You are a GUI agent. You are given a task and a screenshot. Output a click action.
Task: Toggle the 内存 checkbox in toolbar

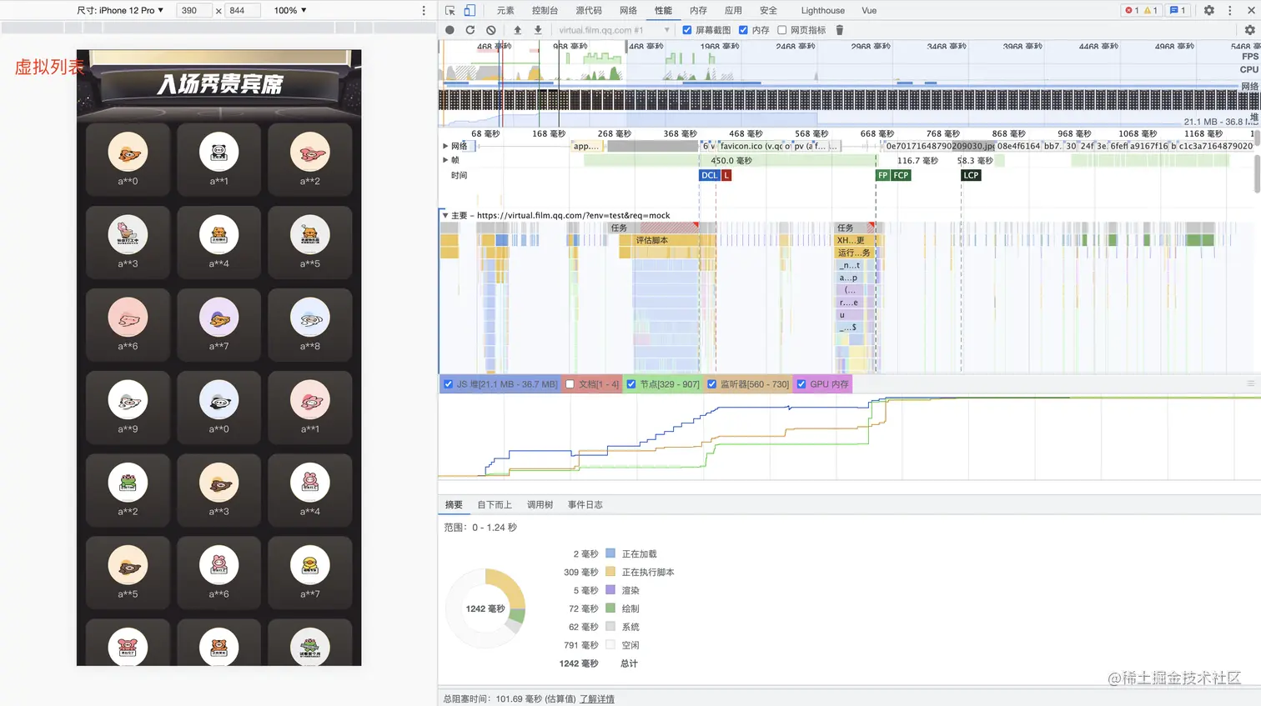pyautogui.click(x=743, y=30)
